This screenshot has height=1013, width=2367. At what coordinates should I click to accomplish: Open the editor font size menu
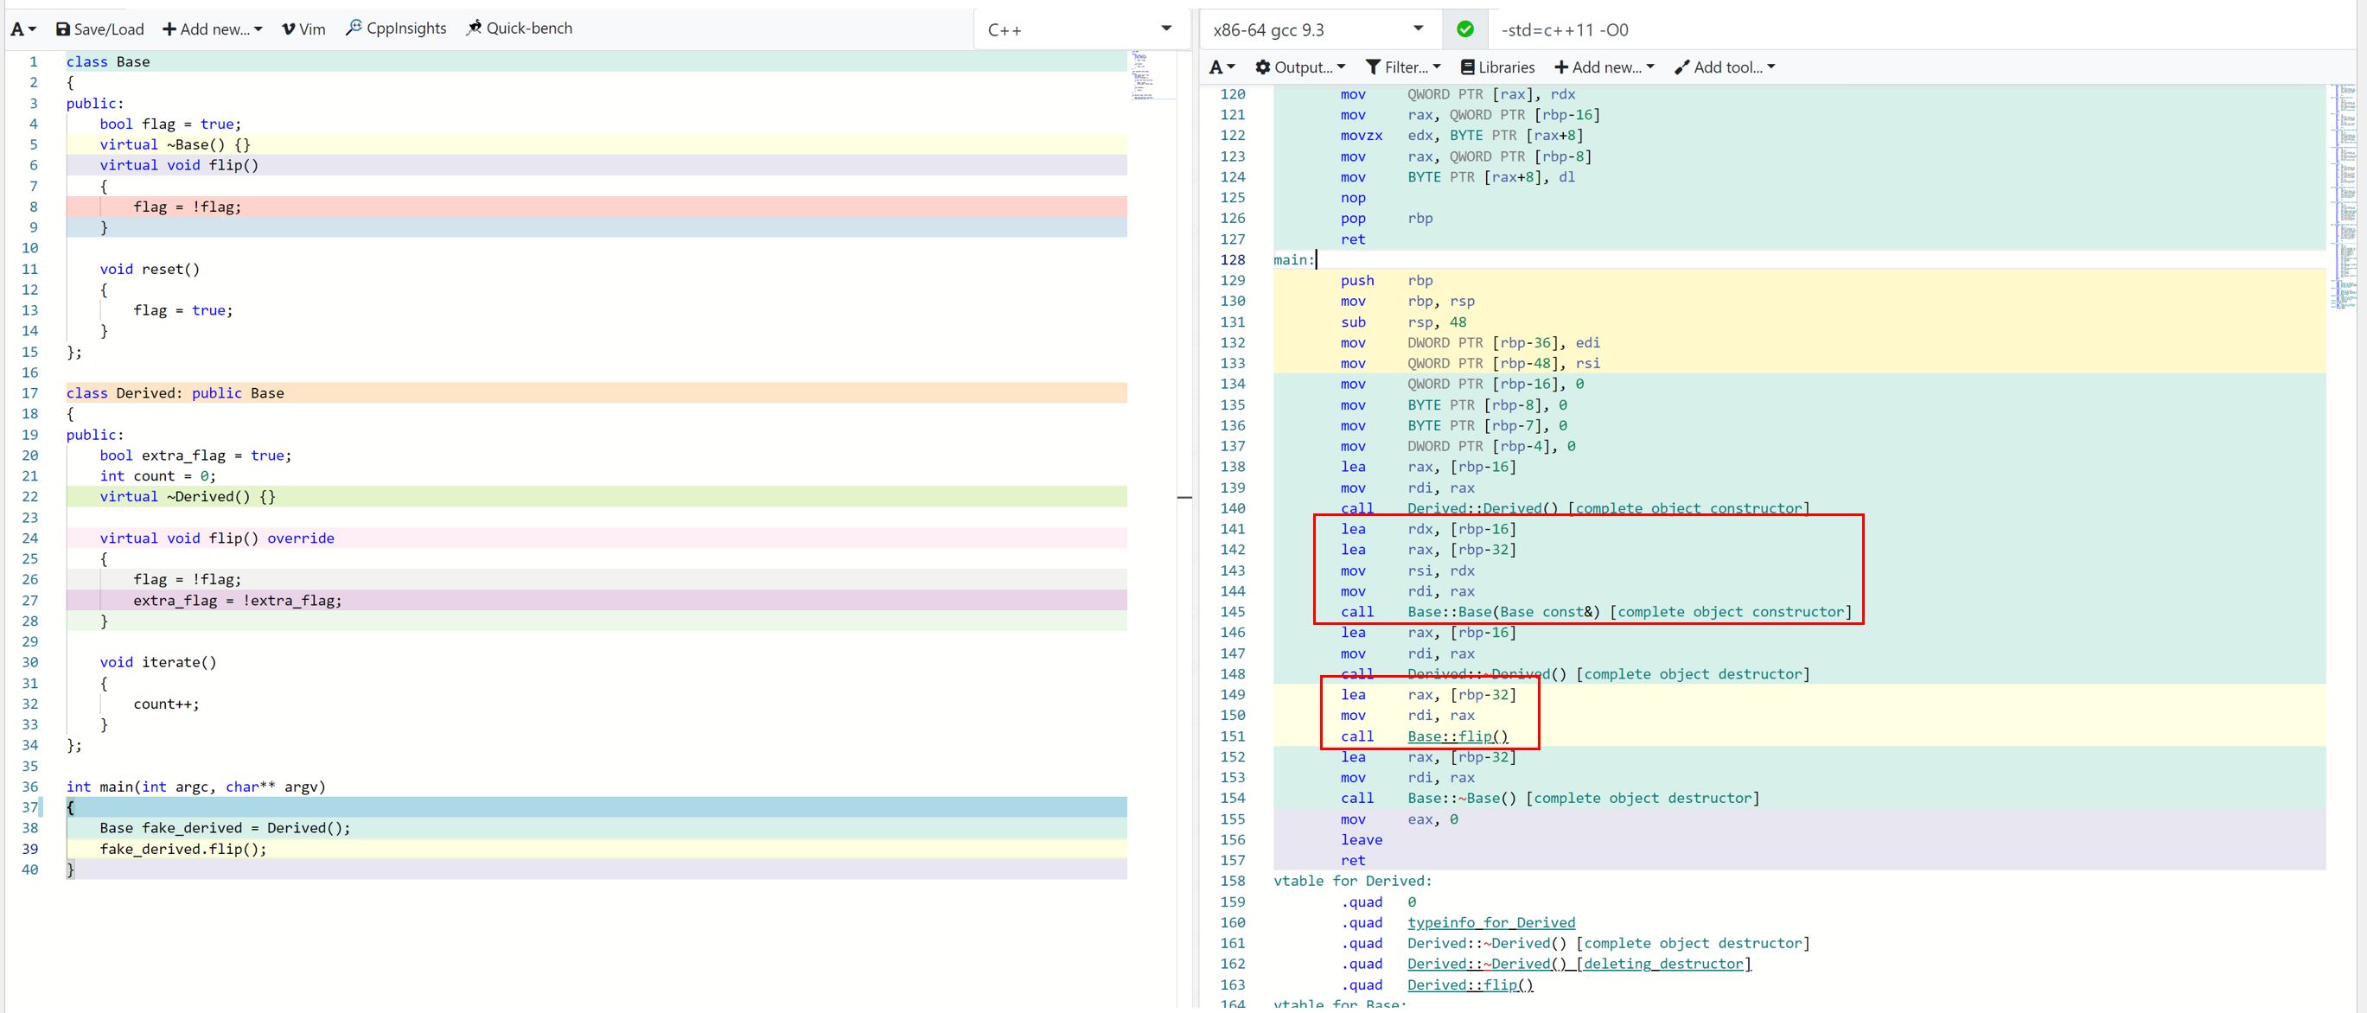click(x=23, y=29)
